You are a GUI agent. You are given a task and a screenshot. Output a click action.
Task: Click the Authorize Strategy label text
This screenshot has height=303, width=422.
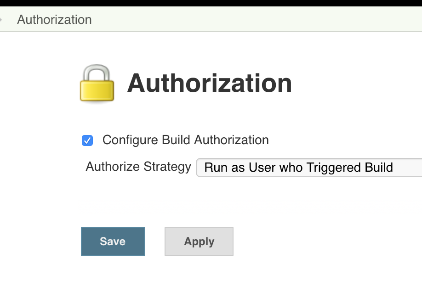138,167
